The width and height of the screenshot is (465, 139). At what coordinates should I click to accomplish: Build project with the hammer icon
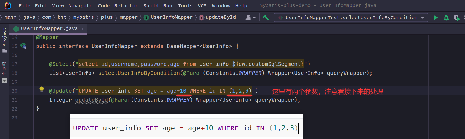(x=266, y=18)
